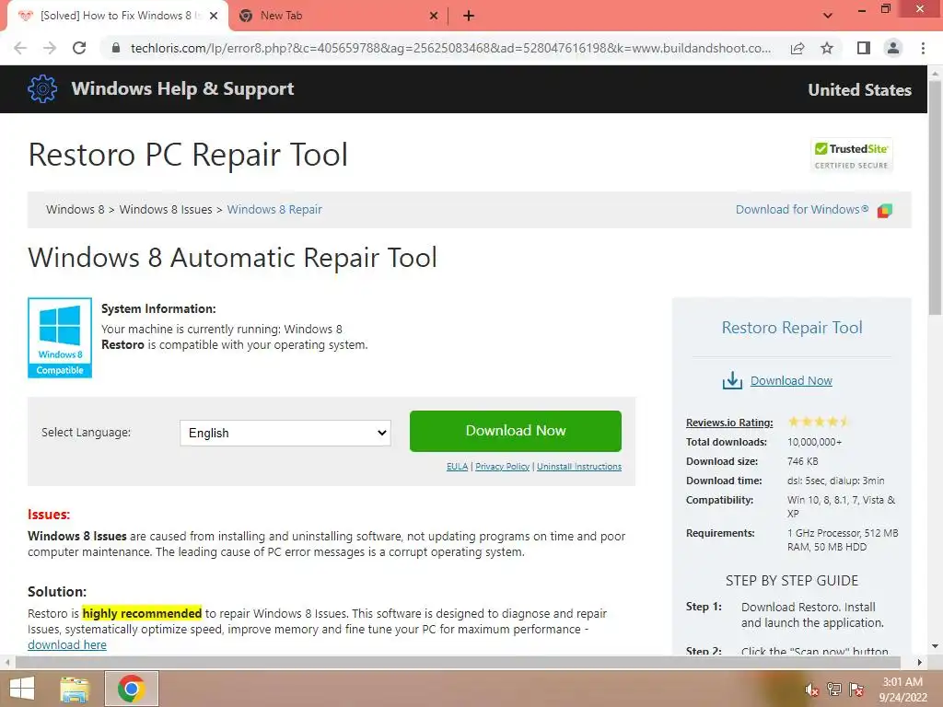Click the sidebar download arrow icon

(732, 380)
